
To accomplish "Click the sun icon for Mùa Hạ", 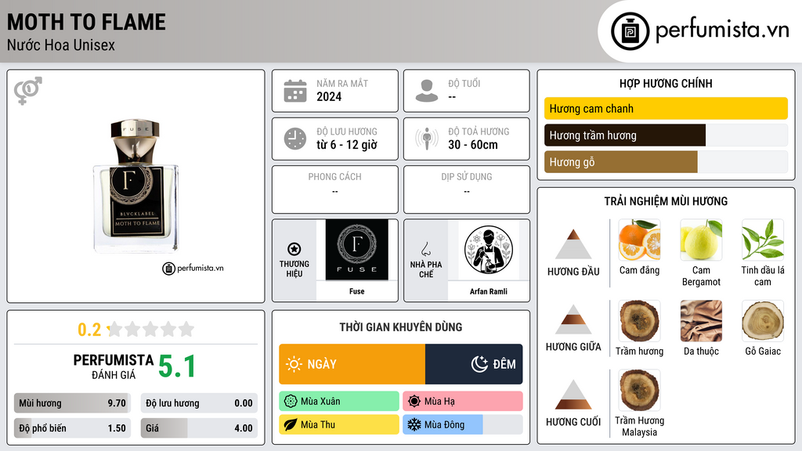I will point(414,402).
